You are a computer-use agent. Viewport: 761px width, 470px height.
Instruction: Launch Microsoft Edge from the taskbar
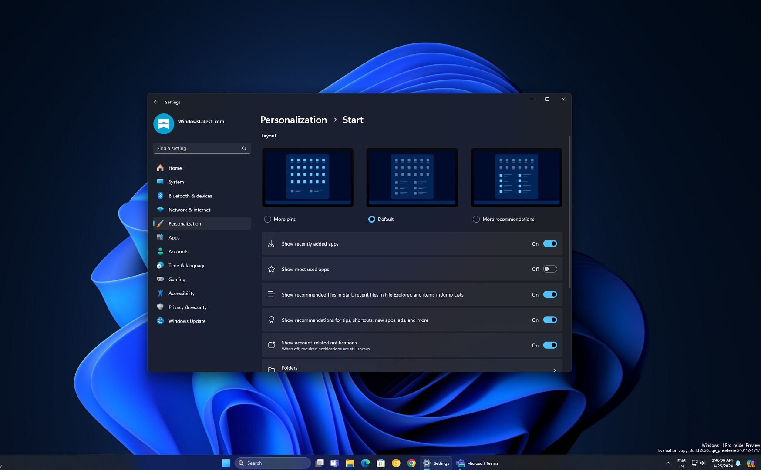click(365, 463)
